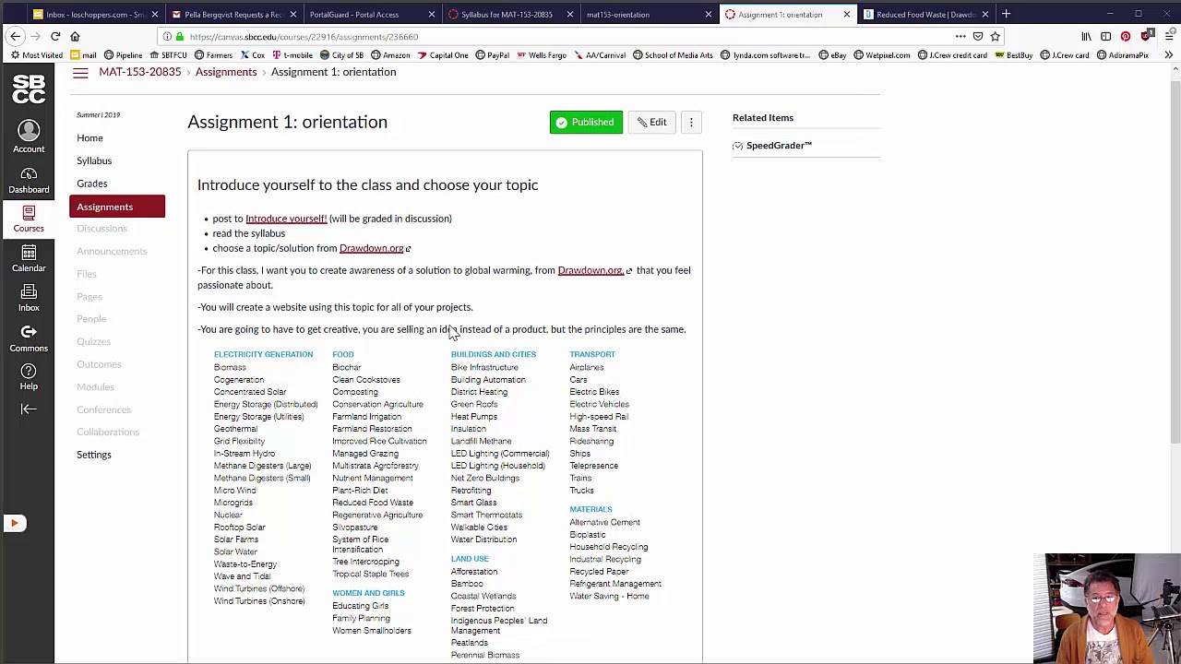Viewport: 1181px width, 664px height.
Task: Switch to the Inbox browser tab
Action: tap(95, 14)
